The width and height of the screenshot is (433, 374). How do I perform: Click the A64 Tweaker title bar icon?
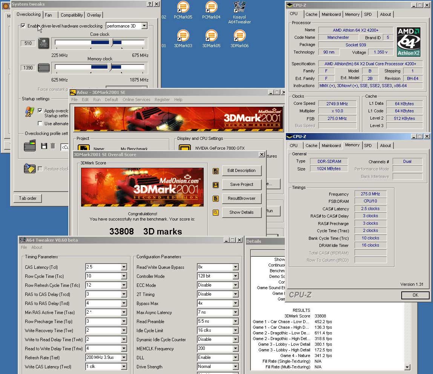point(22,240)
